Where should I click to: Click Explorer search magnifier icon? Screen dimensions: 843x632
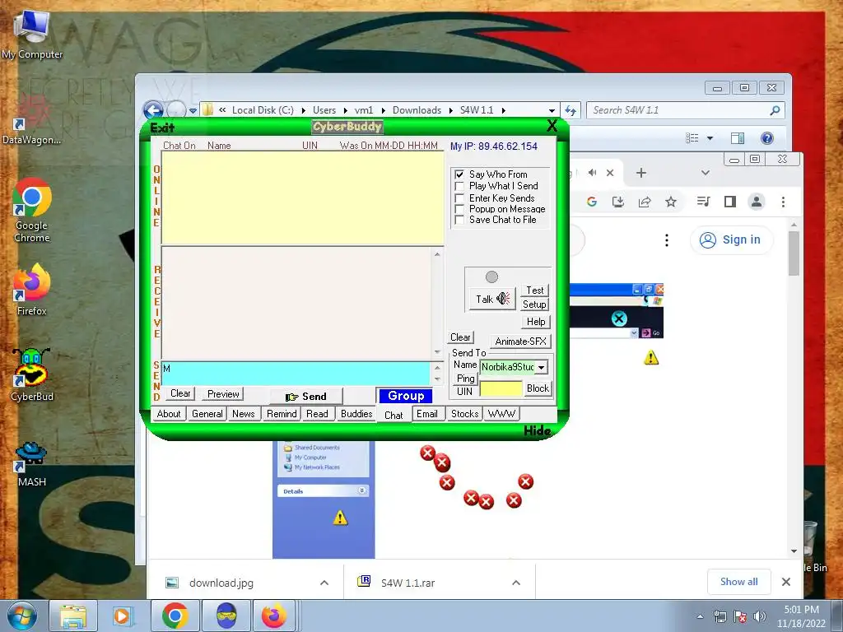coord(775,110)
